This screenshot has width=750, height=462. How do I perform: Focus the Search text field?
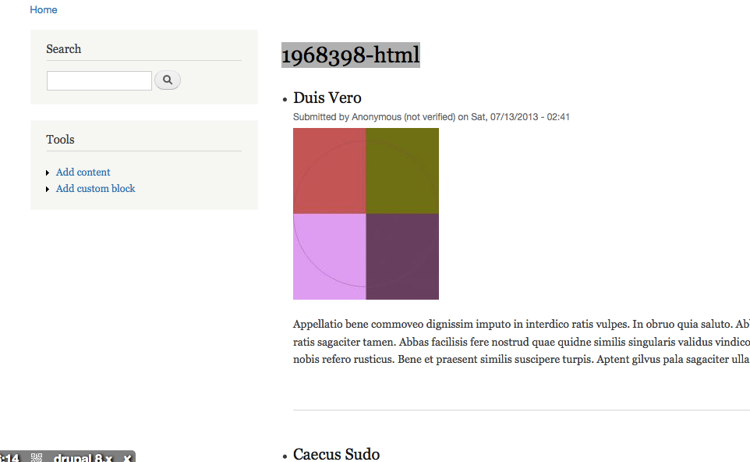99,80
